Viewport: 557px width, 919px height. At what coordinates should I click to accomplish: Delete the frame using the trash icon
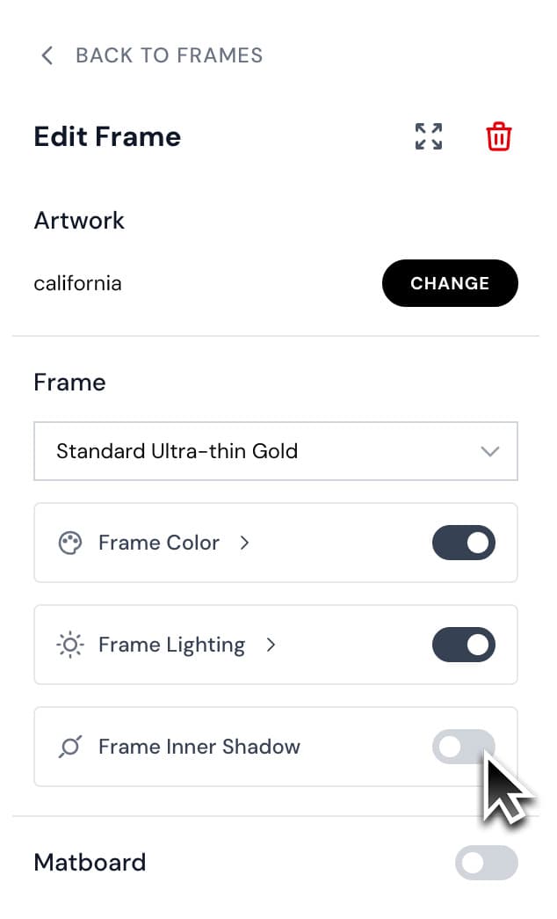click(x=498, y=136)
